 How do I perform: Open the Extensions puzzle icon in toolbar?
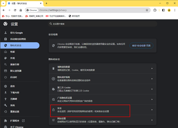pos(155,10)
